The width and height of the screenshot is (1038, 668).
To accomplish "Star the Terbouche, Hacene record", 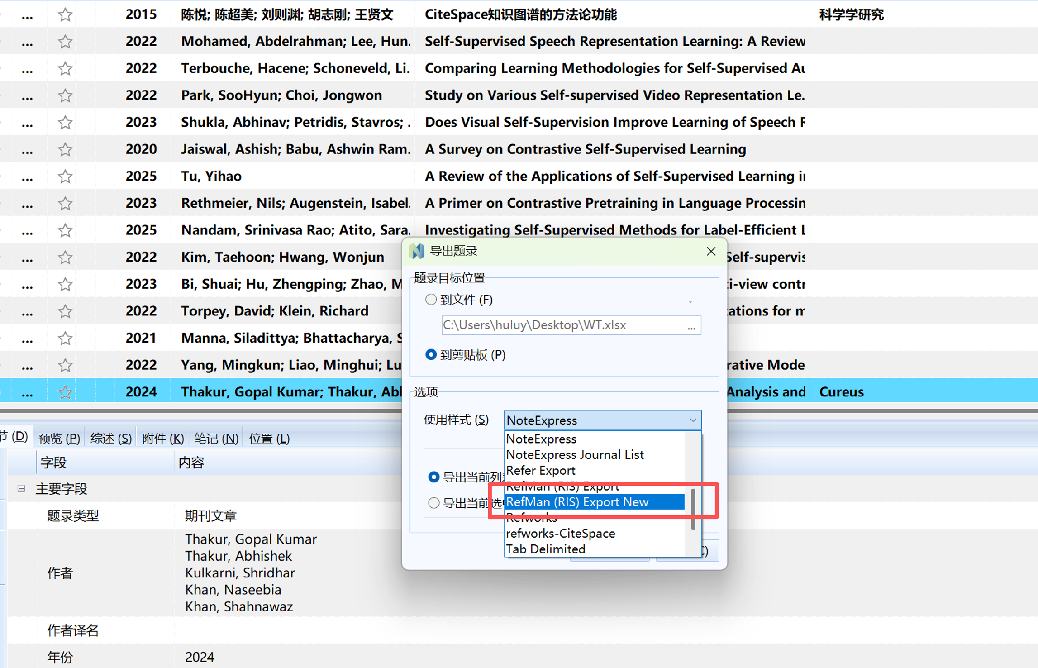I will pos(65,68).
